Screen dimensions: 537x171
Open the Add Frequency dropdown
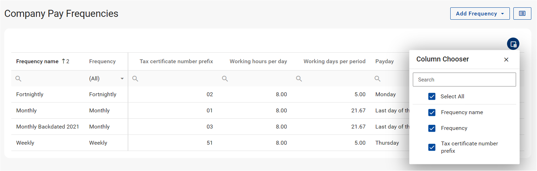coord(480,14)
